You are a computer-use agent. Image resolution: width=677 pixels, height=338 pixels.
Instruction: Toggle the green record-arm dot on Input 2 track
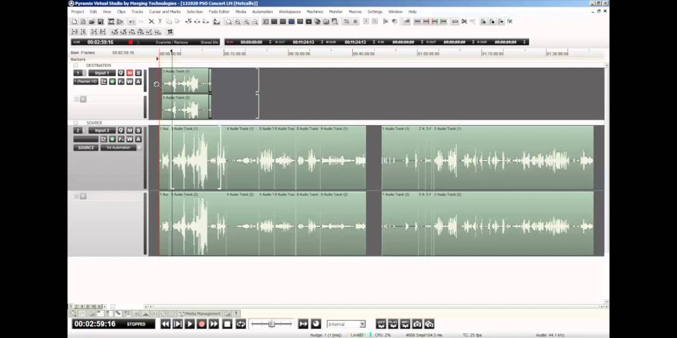tap(112, 139)
